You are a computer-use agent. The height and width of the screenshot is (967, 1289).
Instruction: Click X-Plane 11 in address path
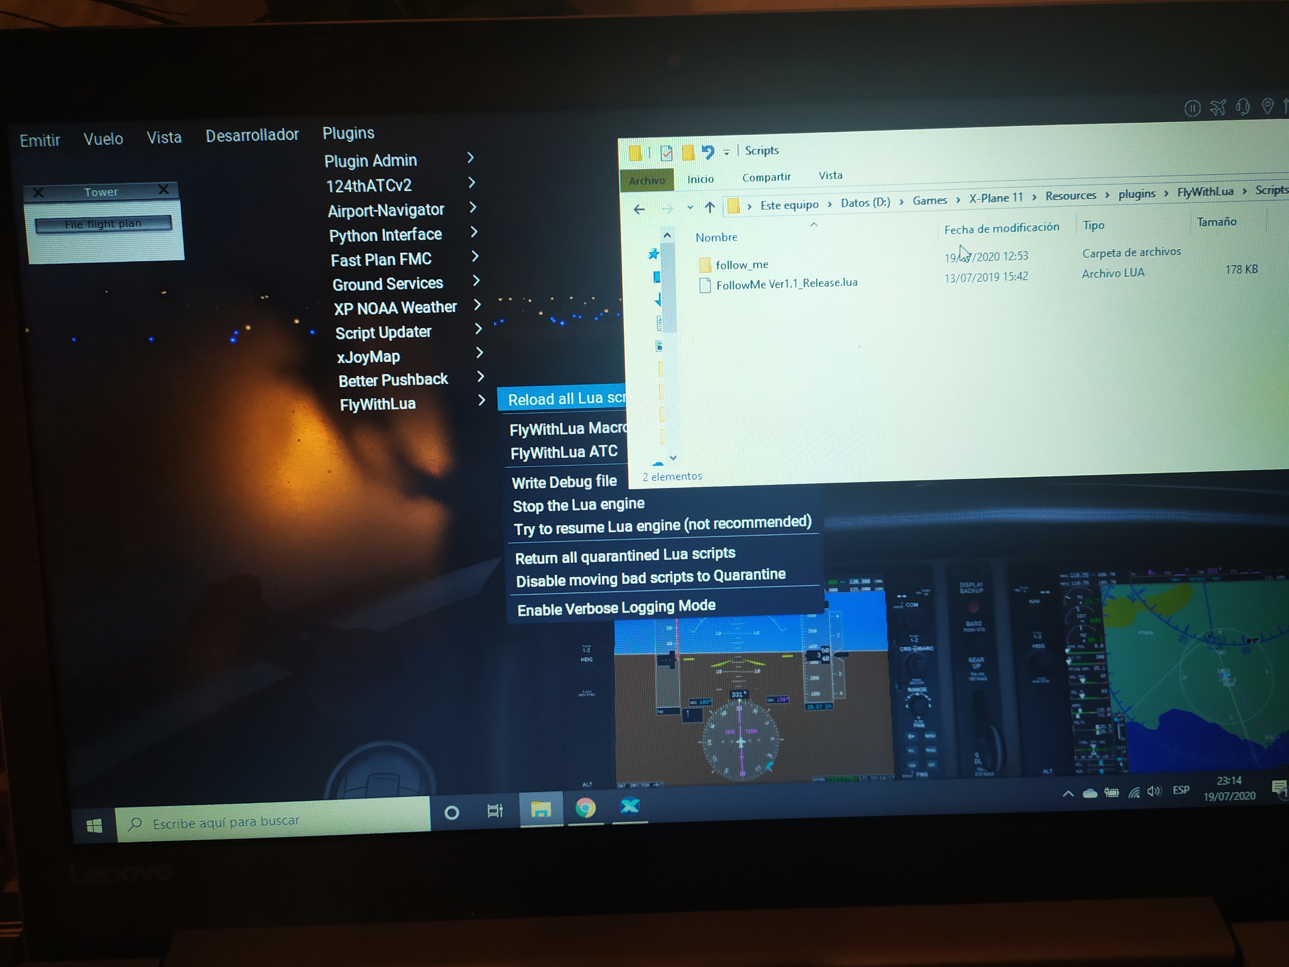996,198
